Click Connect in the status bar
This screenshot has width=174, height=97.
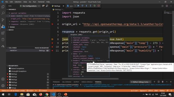click(x=43, y=91)
